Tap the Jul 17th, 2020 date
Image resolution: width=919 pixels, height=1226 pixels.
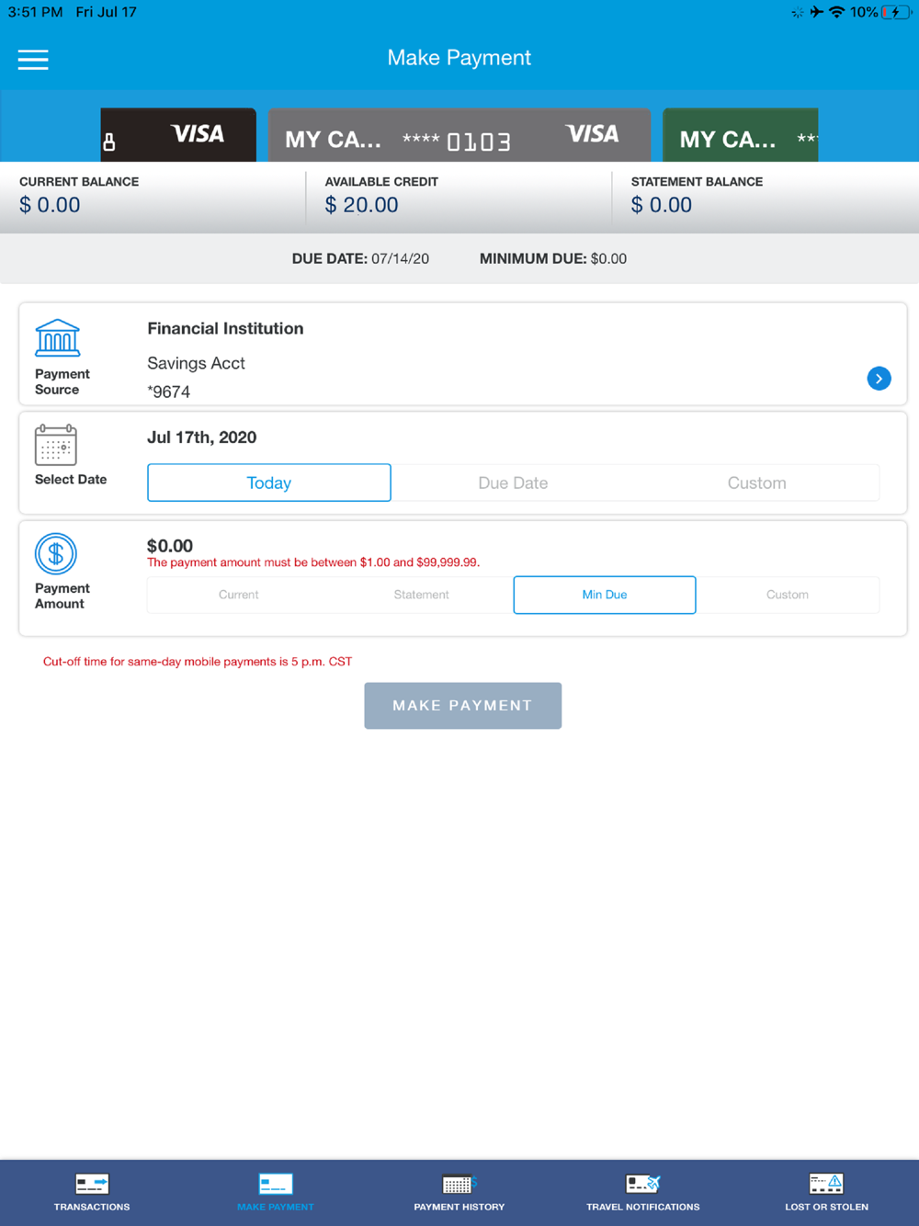tap(201, 437)
